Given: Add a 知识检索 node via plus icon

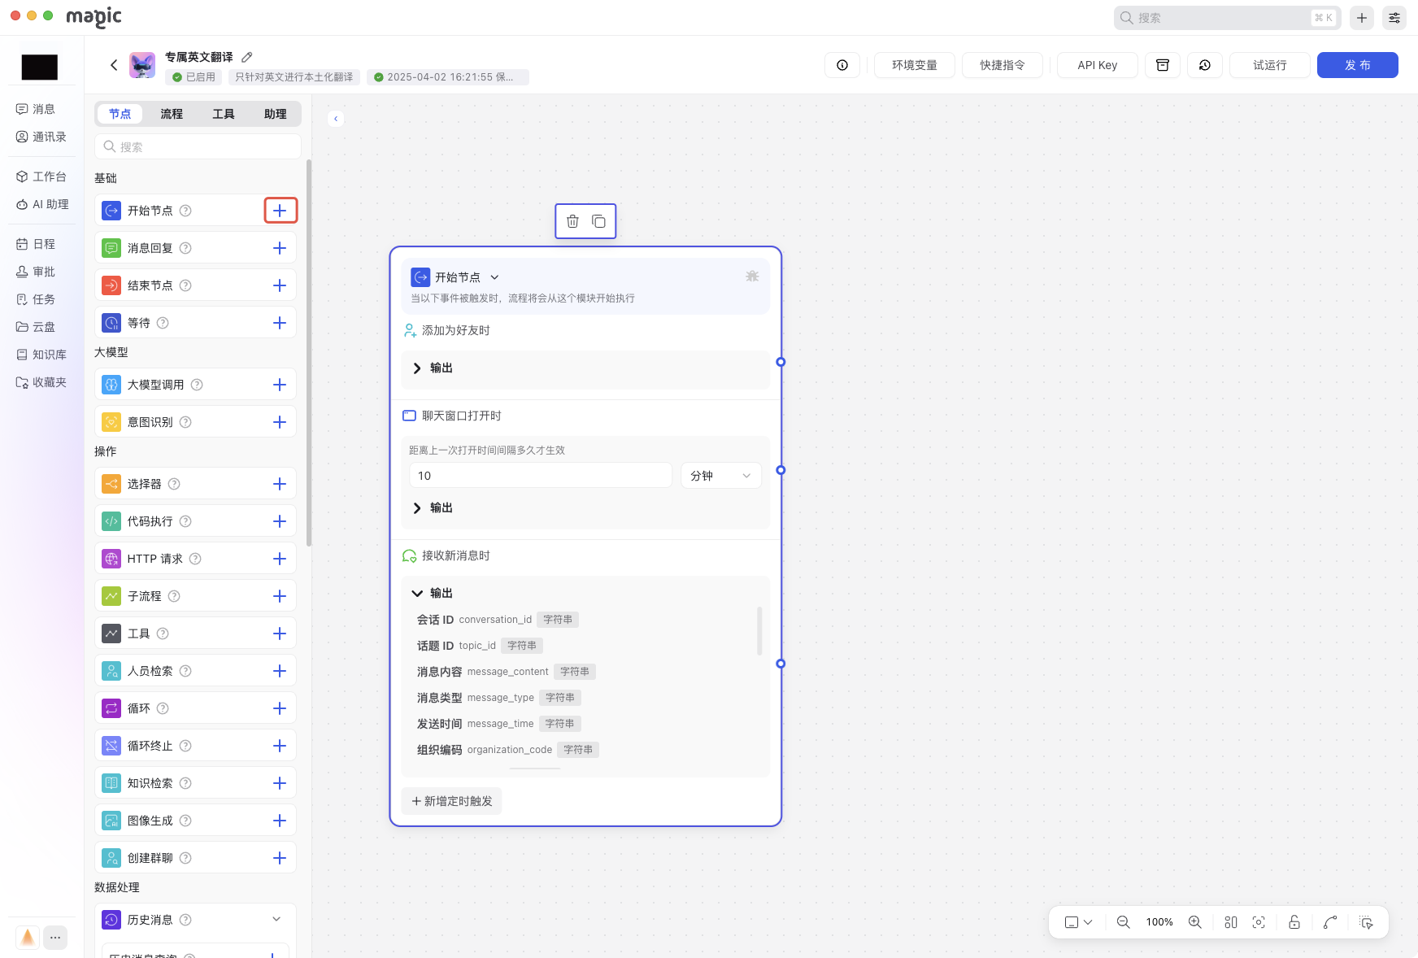Looking at the screenshot, I should (280, 783).
